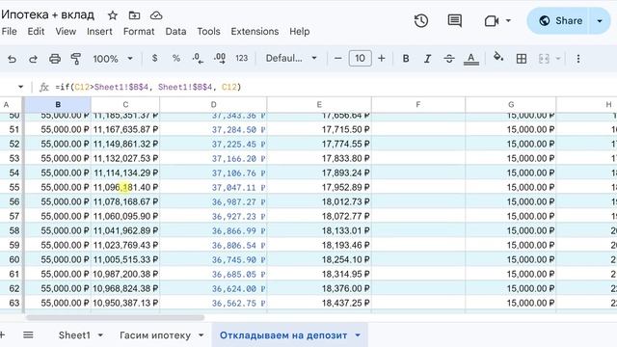
Task: Click merge cells icon
Action: pyautogui.click(x=544, y=59)
